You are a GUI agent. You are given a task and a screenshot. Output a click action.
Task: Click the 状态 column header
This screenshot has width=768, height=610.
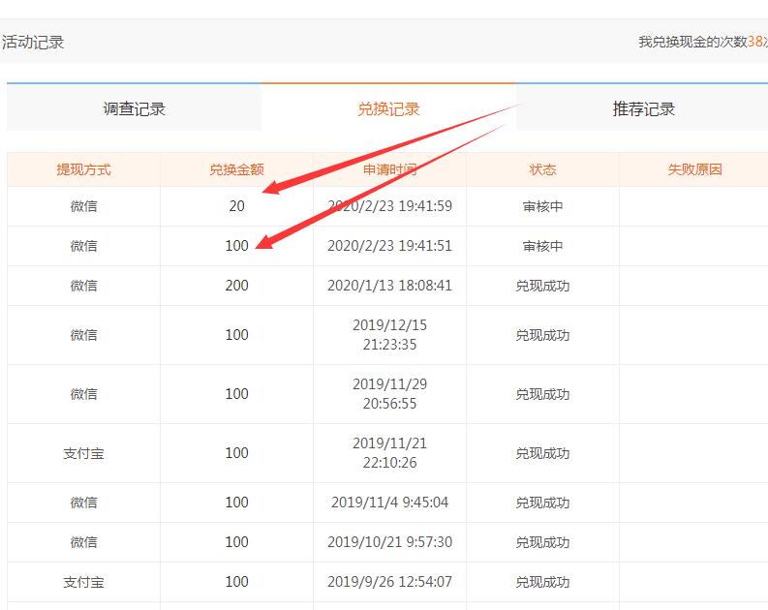click(542, 169)
